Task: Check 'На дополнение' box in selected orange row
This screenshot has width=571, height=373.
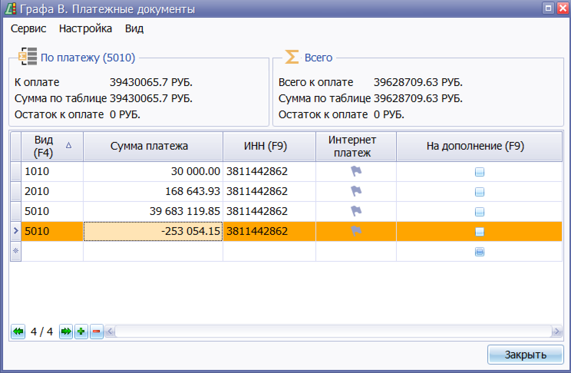Action: click(479, 232)
